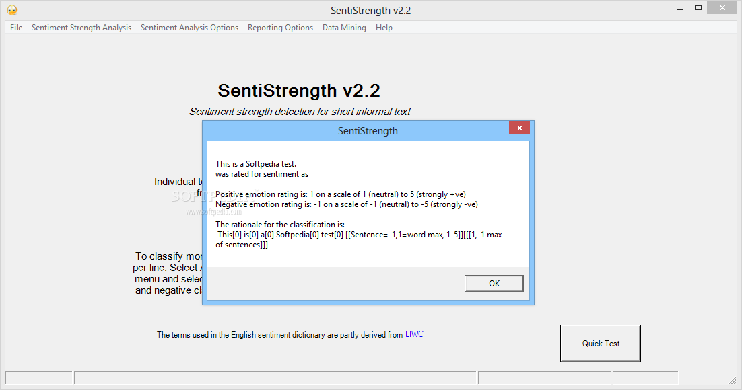This screenshot has width=742, height=390.
Task: Click the SentiStrength dialog title bar
Action: pyautogui.click(x=356, y=131)
